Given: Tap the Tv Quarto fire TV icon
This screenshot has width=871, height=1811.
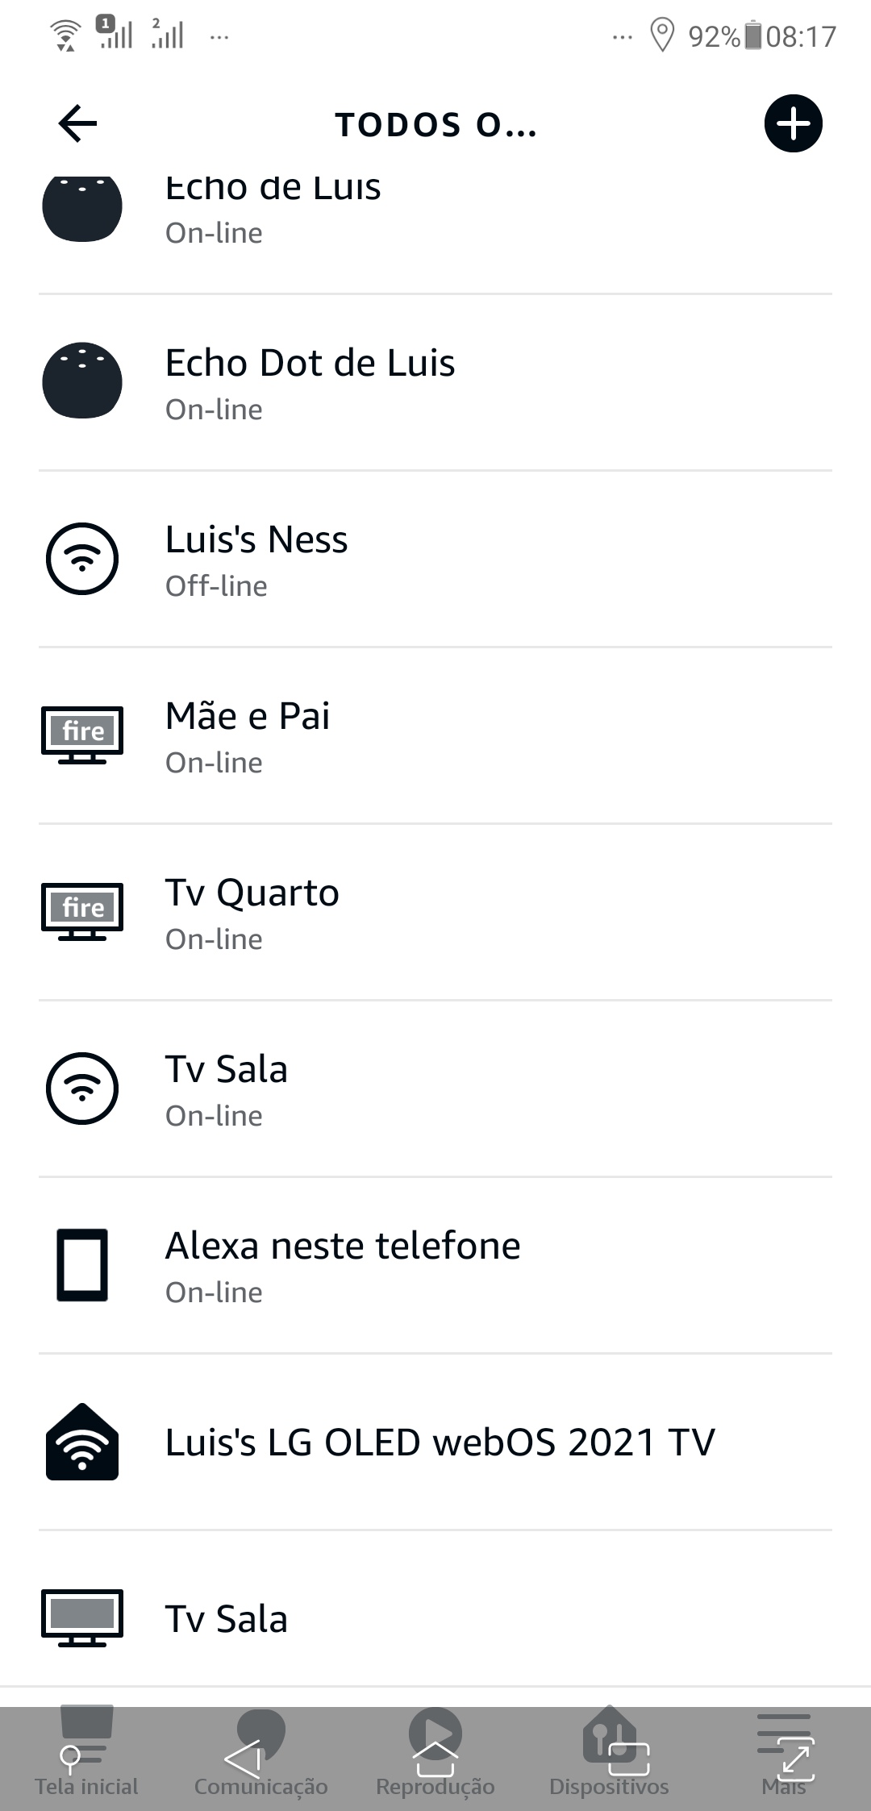Looking at the screenshot, I should tap(82, 911).
